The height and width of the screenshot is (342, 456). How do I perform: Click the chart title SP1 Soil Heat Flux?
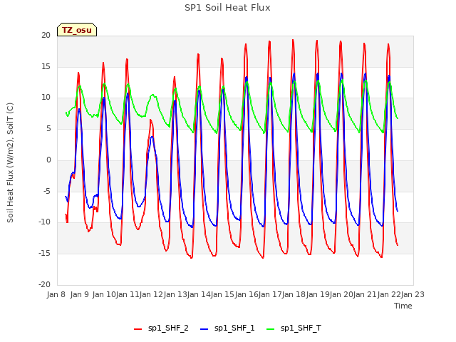(x=227, y=8)
